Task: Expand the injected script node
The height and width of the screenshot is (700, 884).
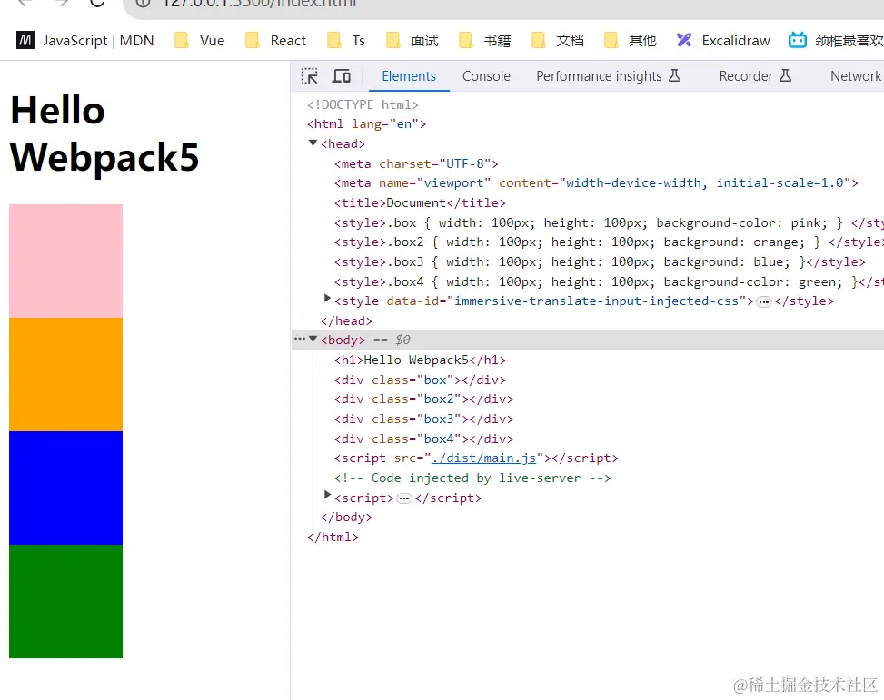Action: pyautogui.click(x=327, y=495)
